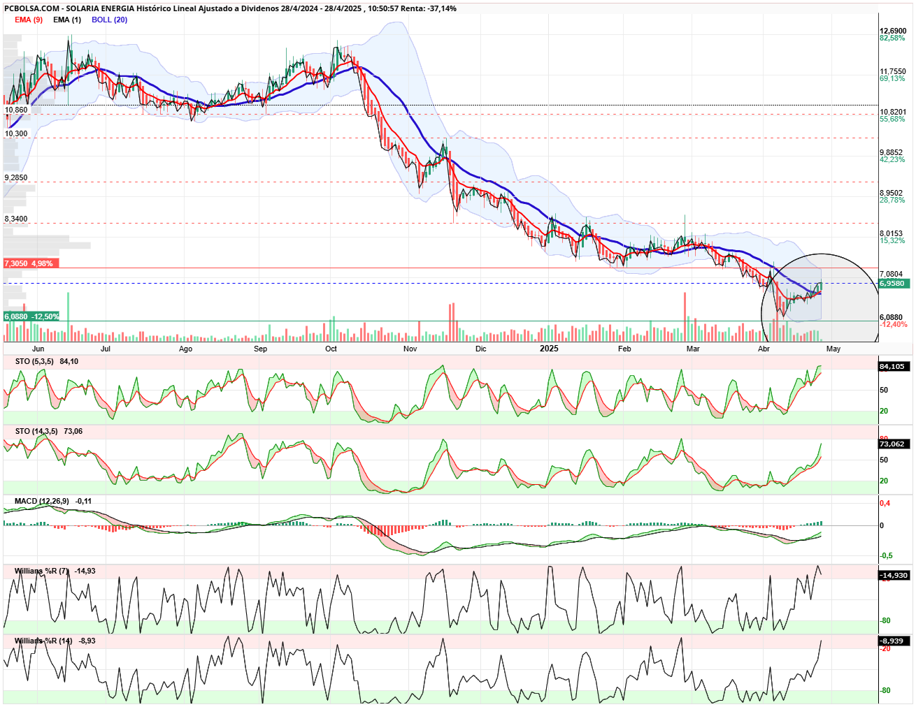
Task: Click the green 6,9580 current price tag
Action: coord(894,283)
